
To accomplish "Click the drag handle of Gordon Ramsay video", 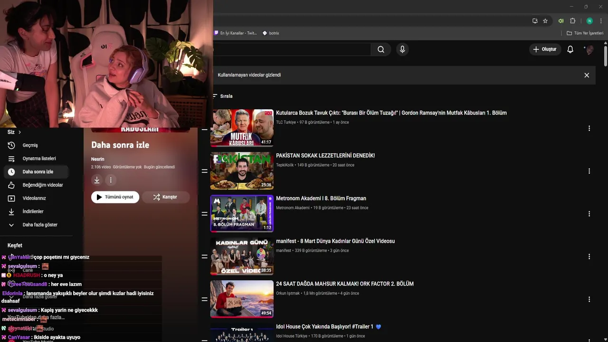I will tap(205, 129).
